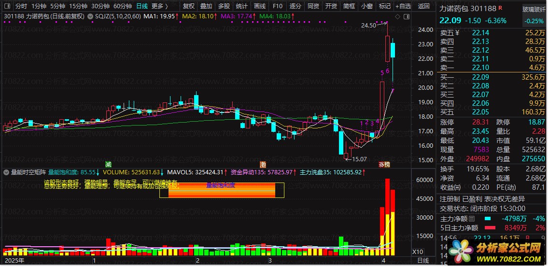Viewport: 549px width, 267px height.
Task: Select the 30分钟 period tab
Action: point(100,6)
